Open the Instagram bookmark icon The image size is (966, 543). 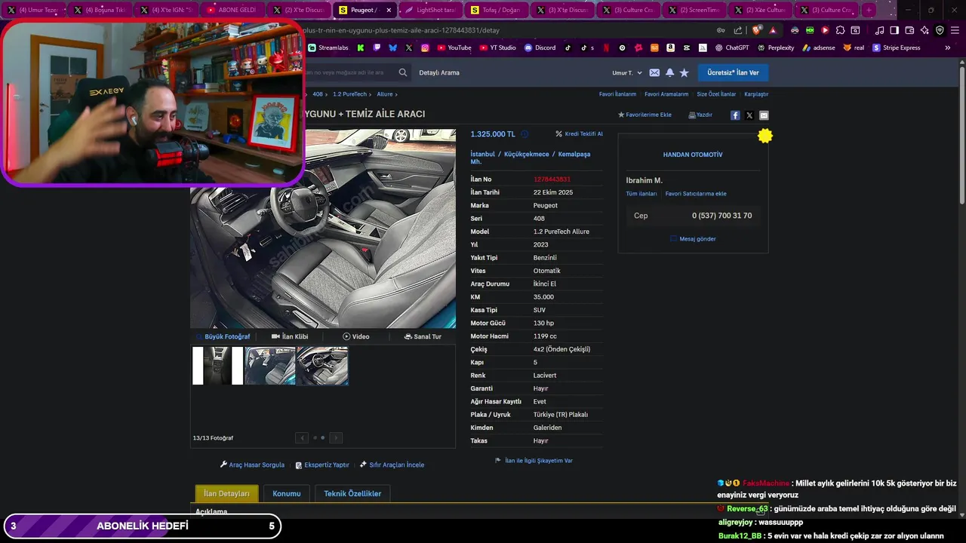425,48
